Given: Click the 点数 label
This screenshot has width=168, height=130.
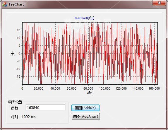Looking at the screenshot, I should 14,108.
